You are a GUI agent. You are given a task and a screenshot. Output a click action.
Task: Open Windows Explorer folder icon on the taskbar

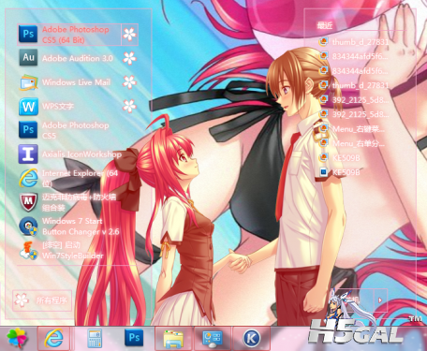[173, 338]
